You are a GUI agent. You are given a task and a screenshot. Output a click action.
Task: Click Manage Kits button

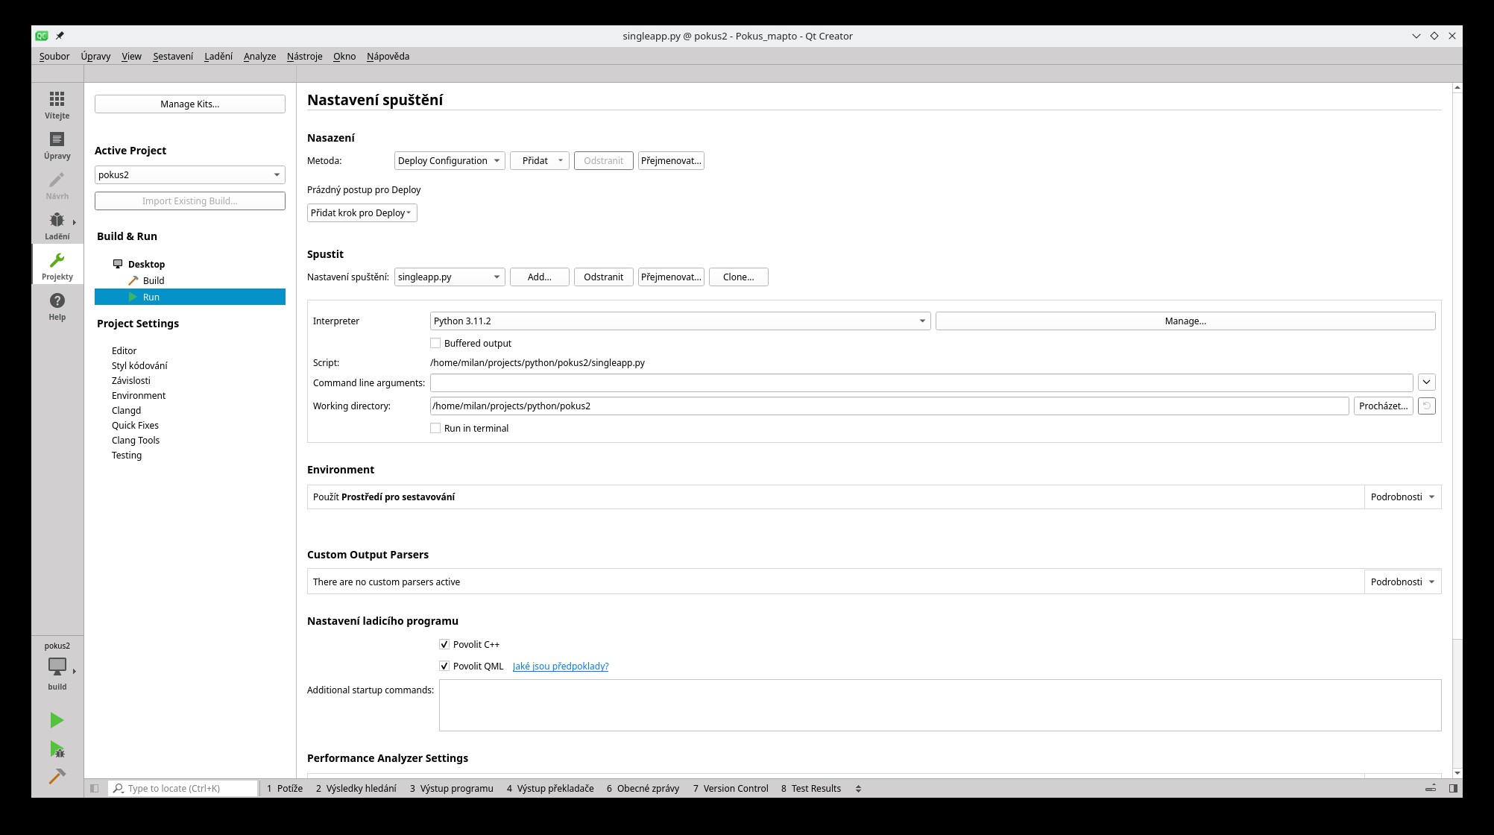tap(190, 104)
